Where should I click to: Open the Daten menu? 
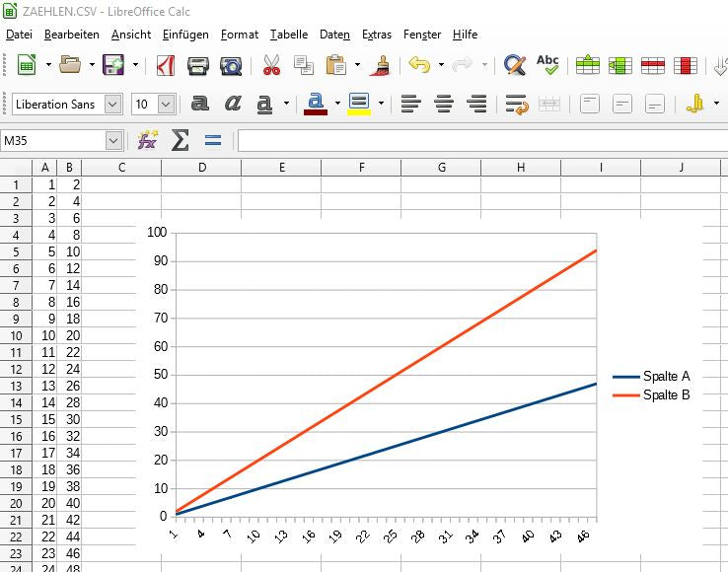334,35
